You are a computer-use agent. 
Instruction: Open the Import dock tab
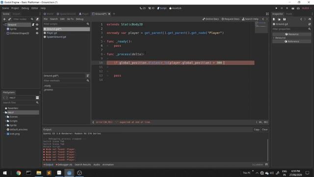[17, 14]
